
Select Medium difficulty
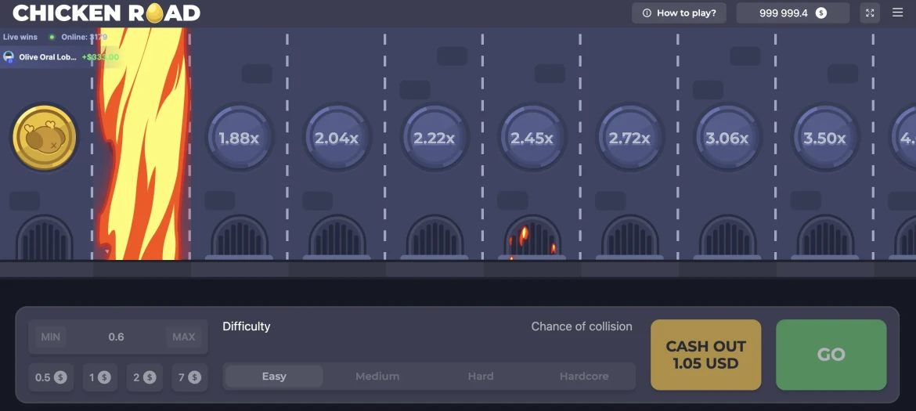click(377, 377)
